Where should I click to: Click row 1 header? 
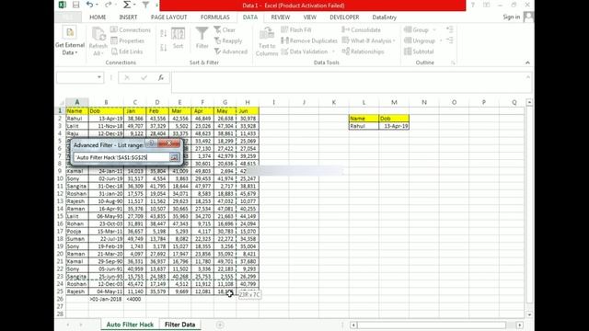60,111
